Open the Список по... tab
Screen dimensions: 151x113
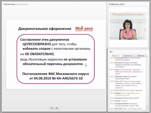click(128, 56)
